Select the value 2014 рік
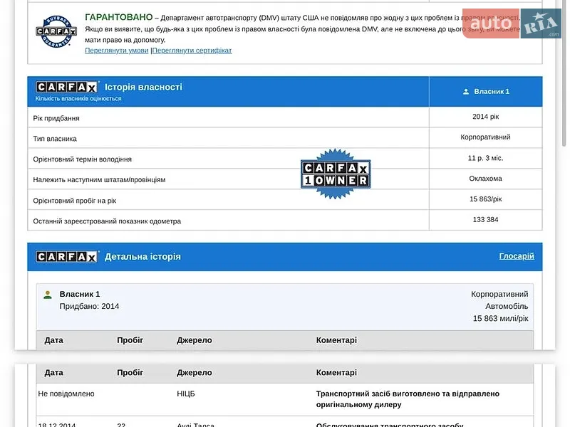Viewport: 570px width, 427px height. [x=486, y=117]
